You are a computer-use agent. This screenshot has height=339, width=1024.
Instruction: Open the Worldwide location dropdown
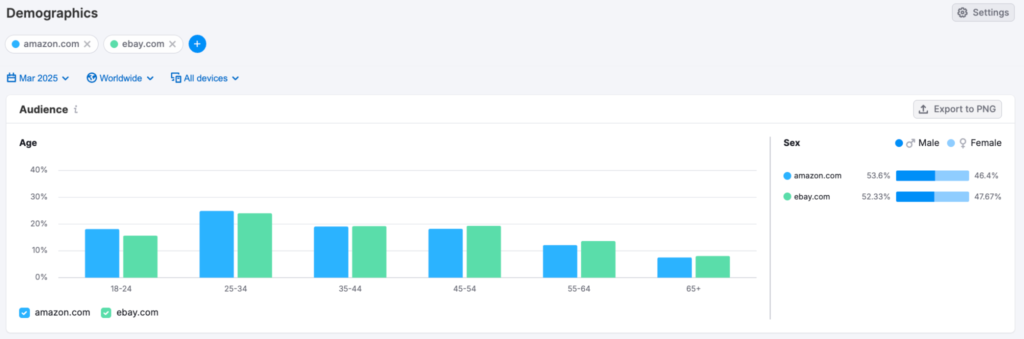tap(120, 78)
